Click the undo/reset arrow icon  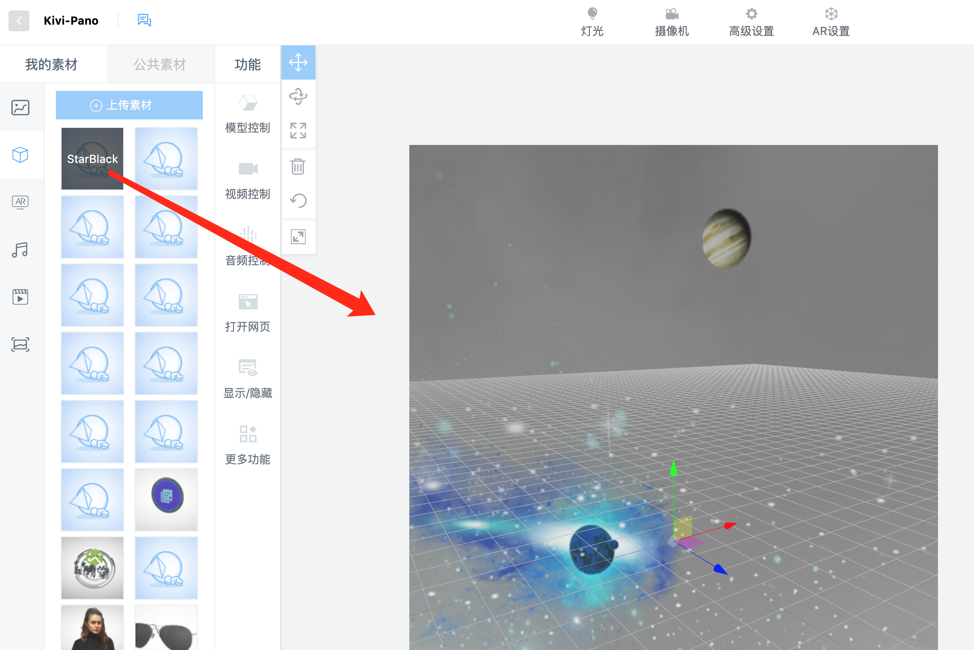pos(298,200)
